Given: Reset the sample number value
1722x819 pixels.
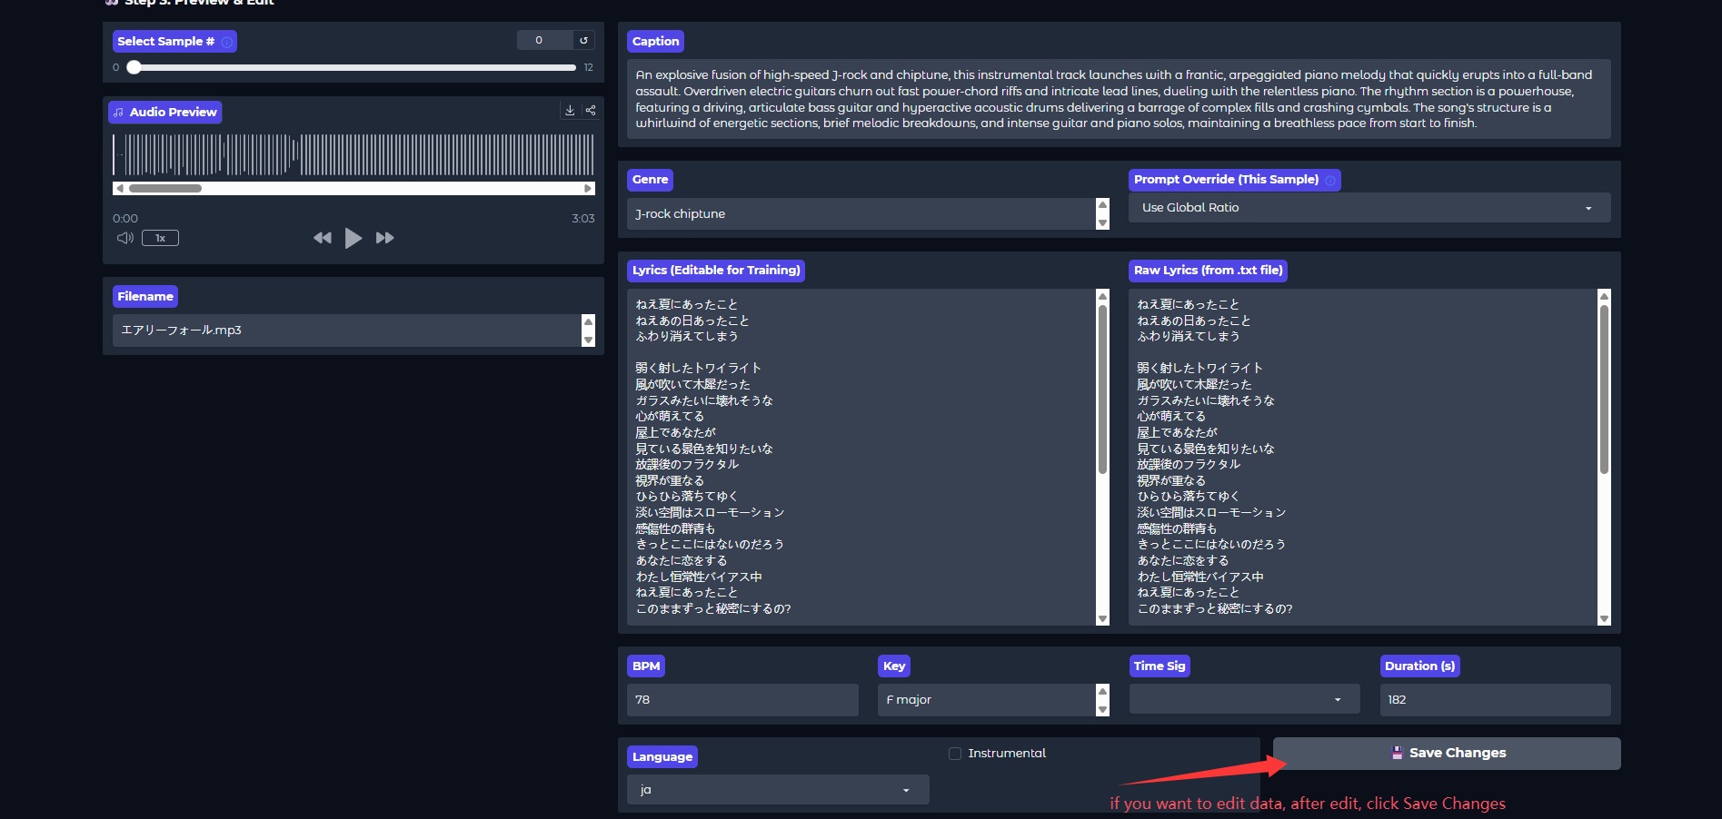Looking at the screenshot, I should pos(583,40).
